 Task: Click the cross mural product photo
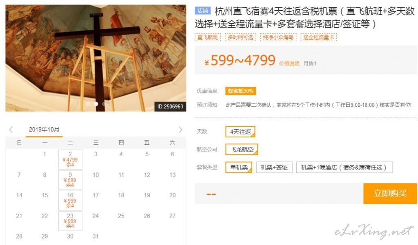pos(96,58)
